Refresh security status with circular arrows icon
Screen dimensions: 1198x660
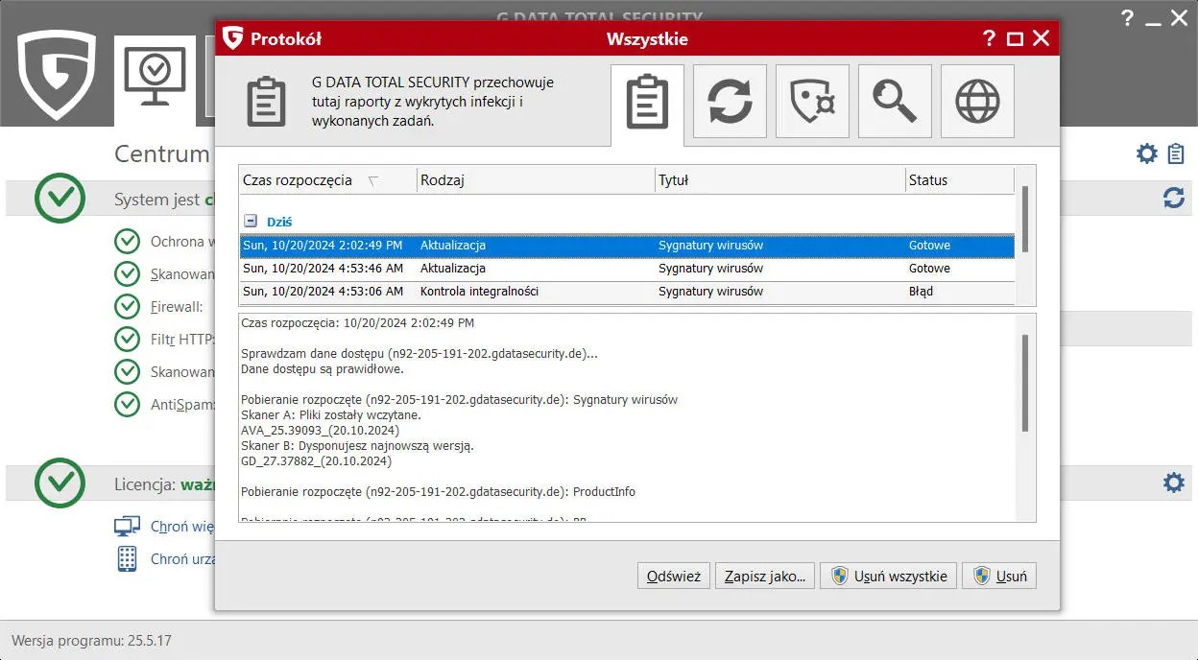point(1173,199)
